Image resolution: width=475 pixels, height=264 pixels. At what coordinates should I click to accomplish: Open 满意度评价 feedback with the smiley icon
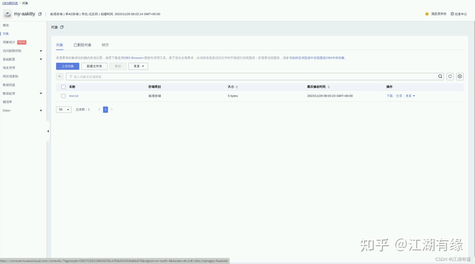click(x=427, y=14)
